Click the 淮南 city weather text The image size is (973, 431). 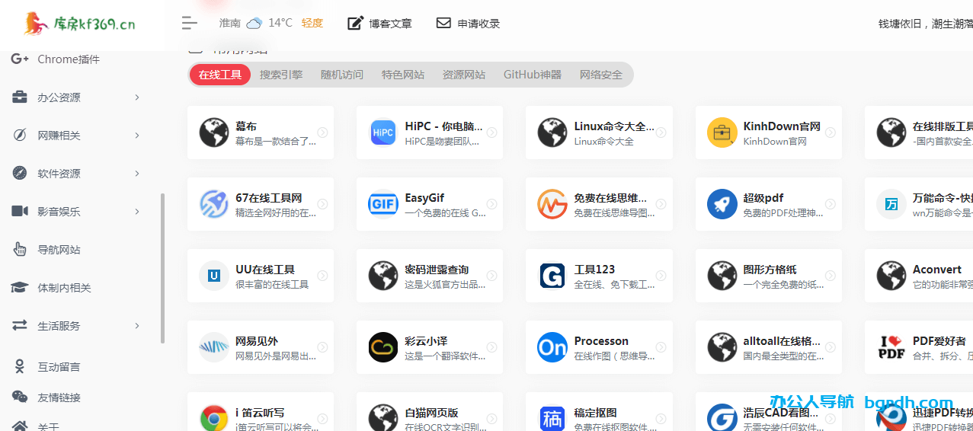230,24
